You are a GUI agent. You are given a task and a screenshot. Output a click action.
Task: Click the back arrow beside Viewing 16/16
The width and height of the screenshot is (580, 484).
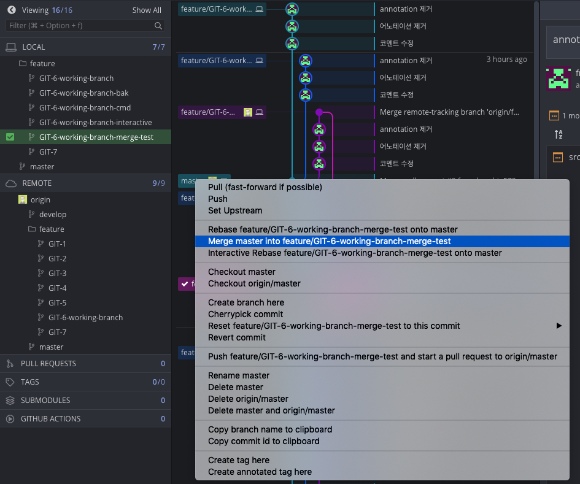[x=11, y=10]
